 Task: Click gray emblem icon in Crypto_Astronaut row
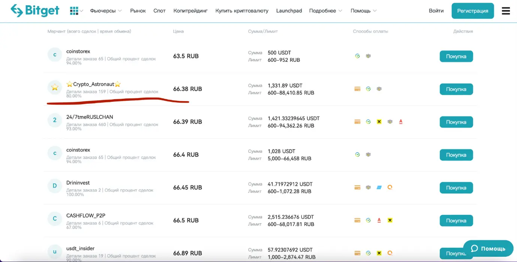(x=379, y=89)
